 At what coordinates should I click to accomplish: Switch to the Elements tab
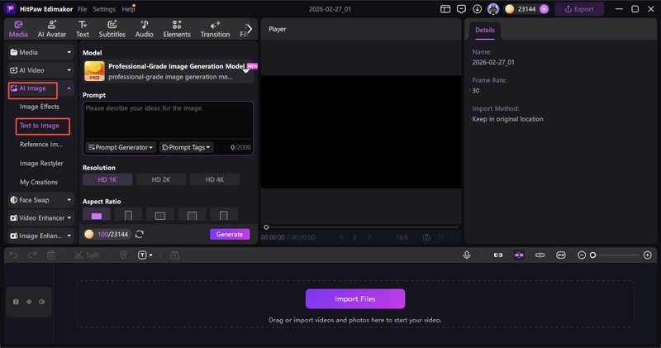pos(177,30)
